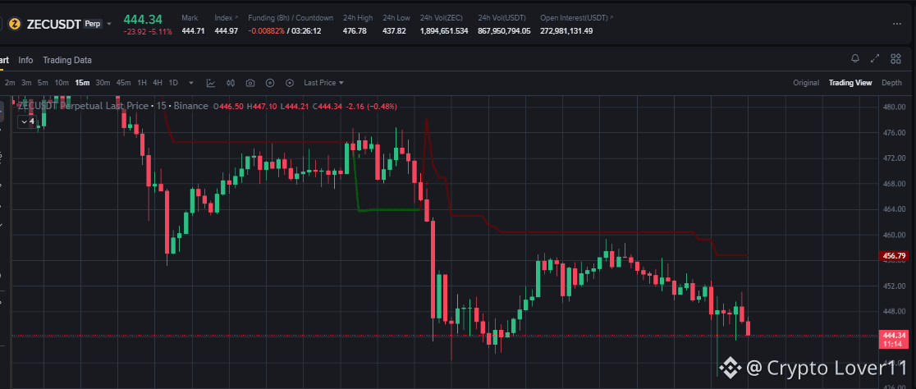Select the 4H timeframe
The width and height of the screenshot is (916, 389).
[158, 83]
